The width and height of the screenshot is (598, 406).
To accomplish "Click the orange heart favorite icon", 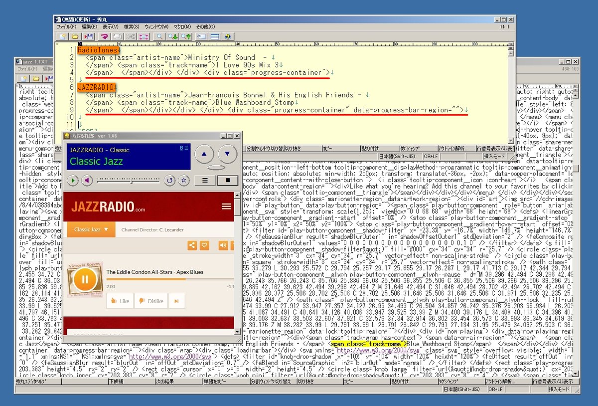I will click(x=204, y=245).
